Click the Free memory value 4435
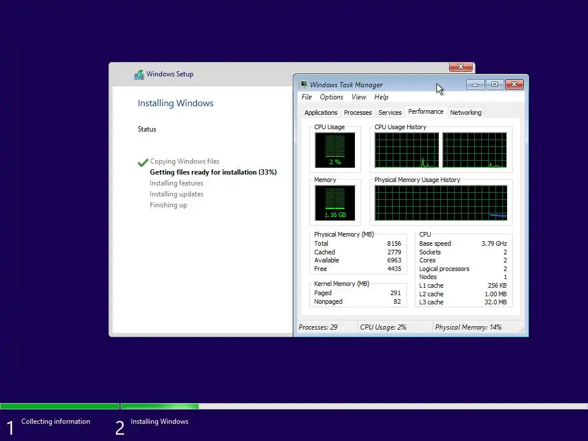This screenshot has height=441, width=588. pyautogui.click(x=394, y=269)
